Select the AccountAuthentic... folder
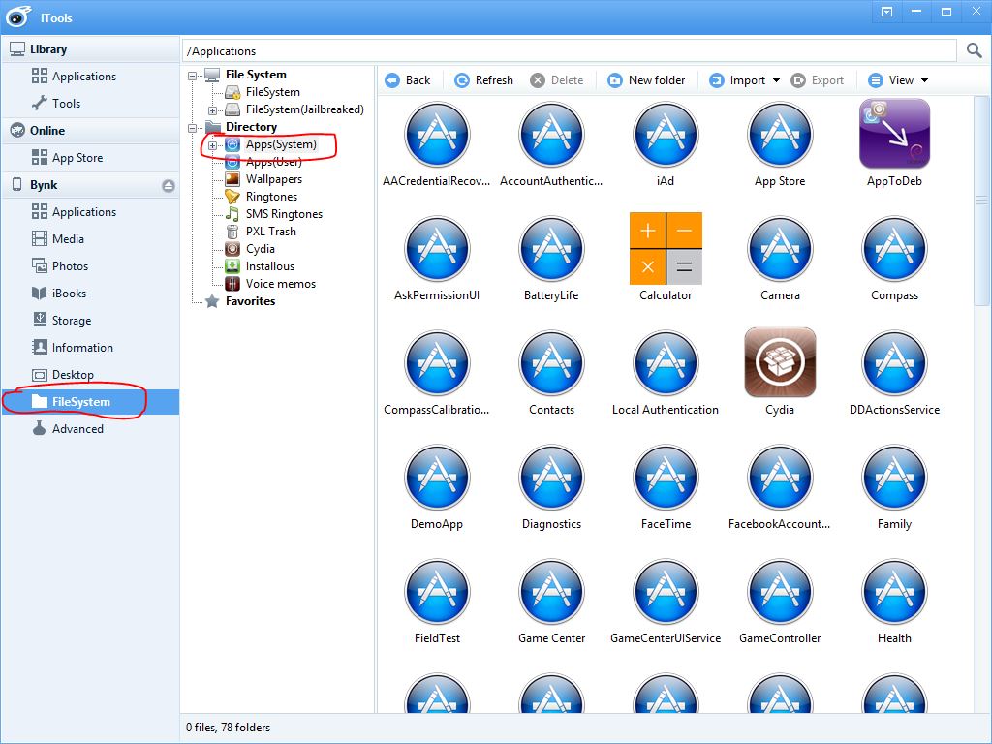This screenshot has width=992, height=744. tap(551, 134)
